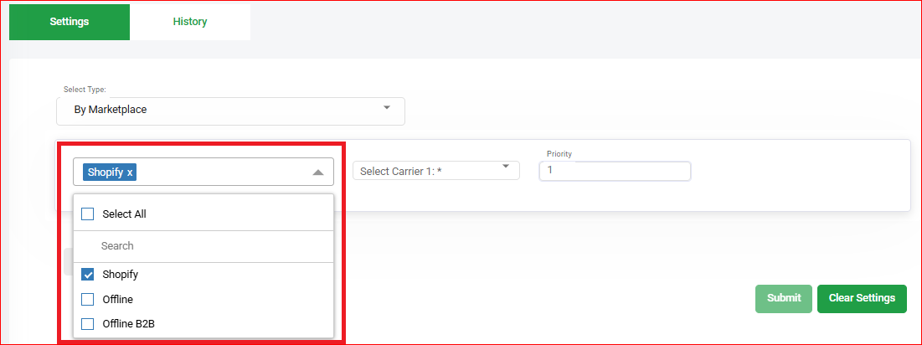Focus the Priority input field
Image resolution: width=922 pixels, height=345 pixels.
click(615, 171)
